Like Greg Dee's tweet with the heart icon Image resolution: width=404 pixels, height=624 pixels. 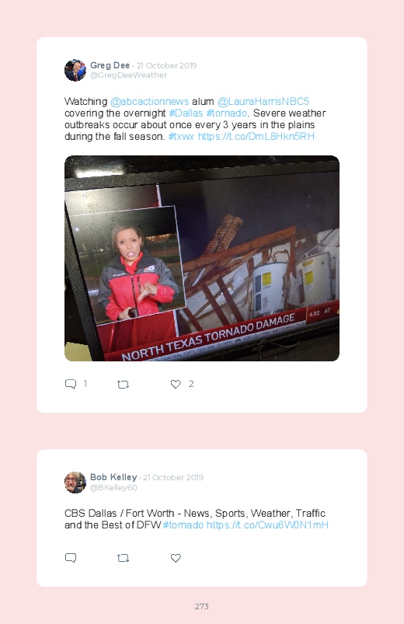click(x=176, y=384)
